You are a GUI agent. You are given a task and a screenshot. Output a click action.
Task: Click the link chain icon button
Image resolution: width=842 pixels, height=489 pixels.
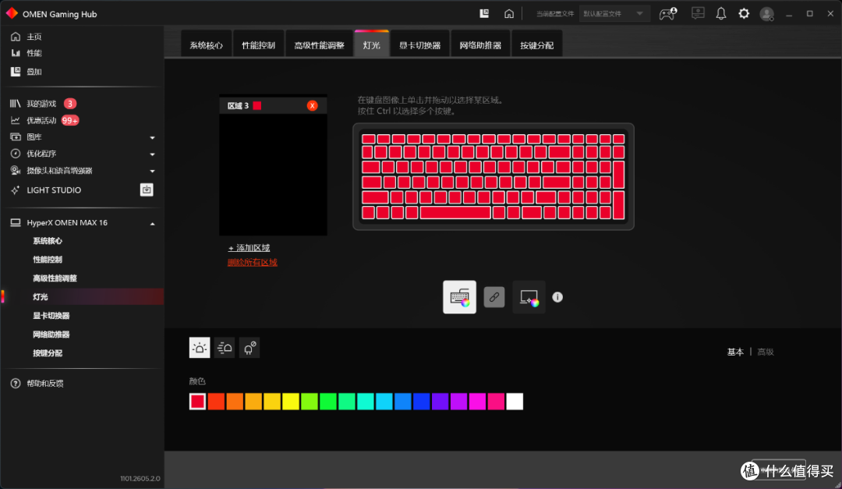coord(494,296)
